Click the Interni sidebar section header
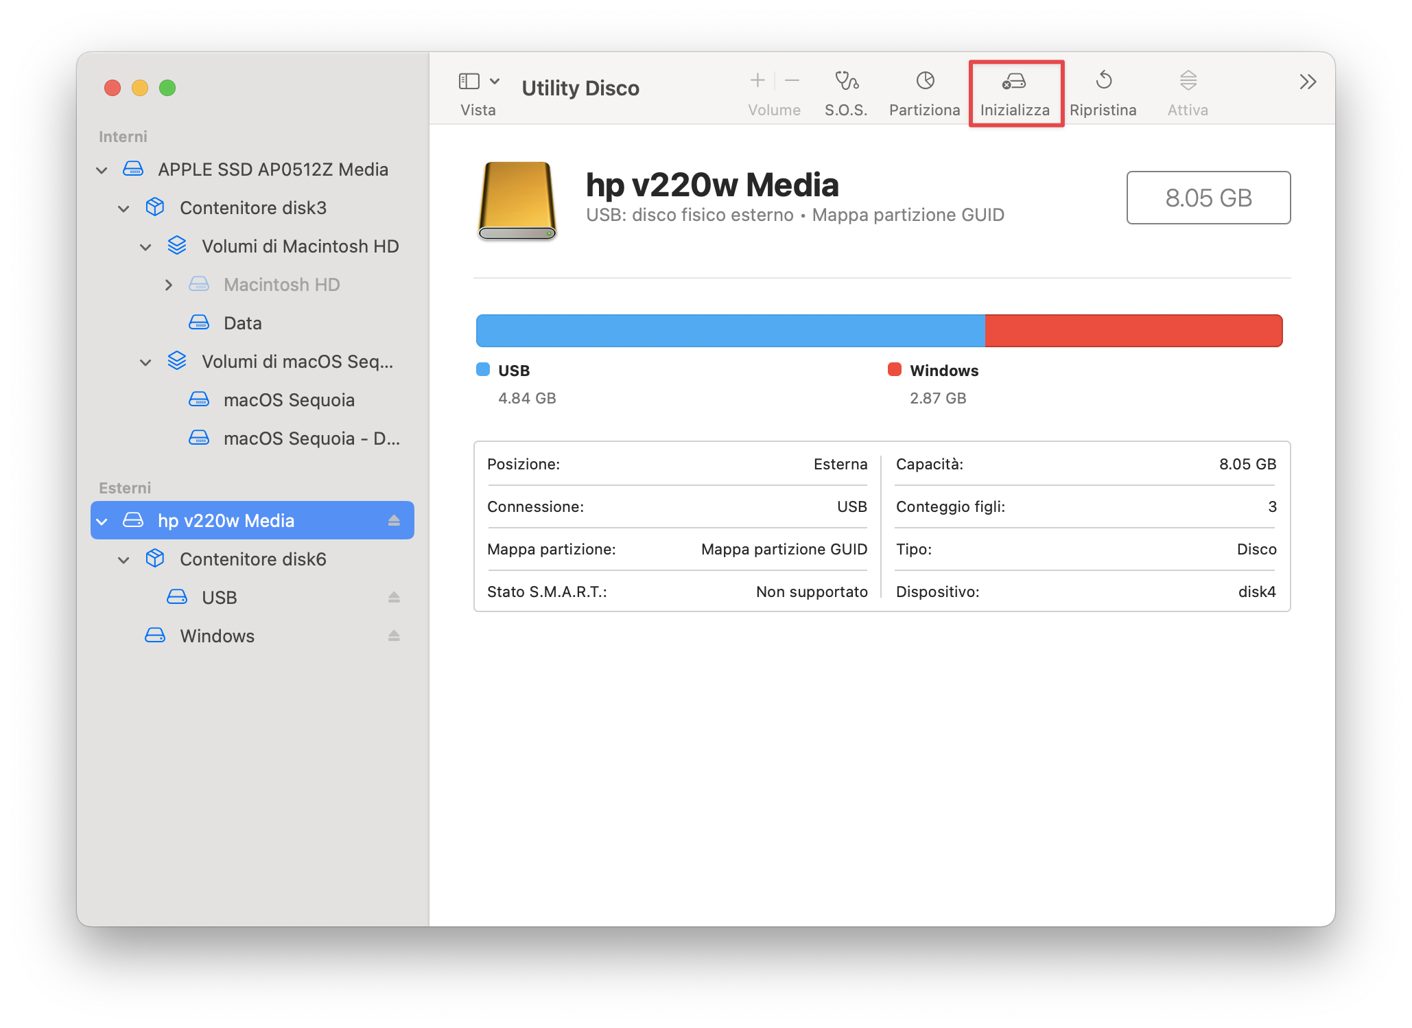1412x1028 pixels. pyautogui.click(x=123, y=137)
